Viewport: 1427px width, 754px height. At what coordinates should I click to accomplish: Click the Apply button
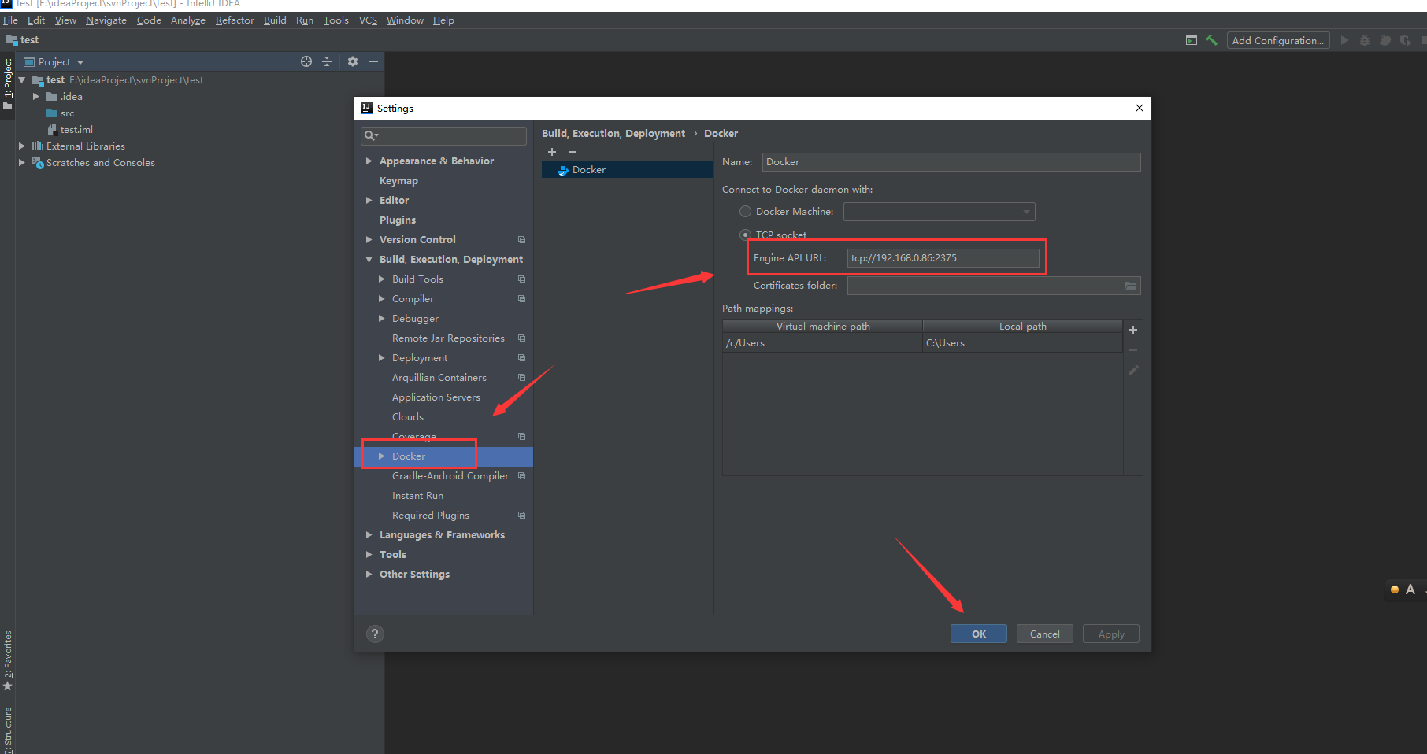(1111, 634)
